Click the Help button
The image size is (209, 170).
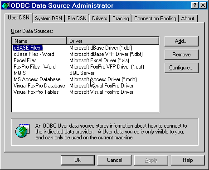click(x=188, y=160)
